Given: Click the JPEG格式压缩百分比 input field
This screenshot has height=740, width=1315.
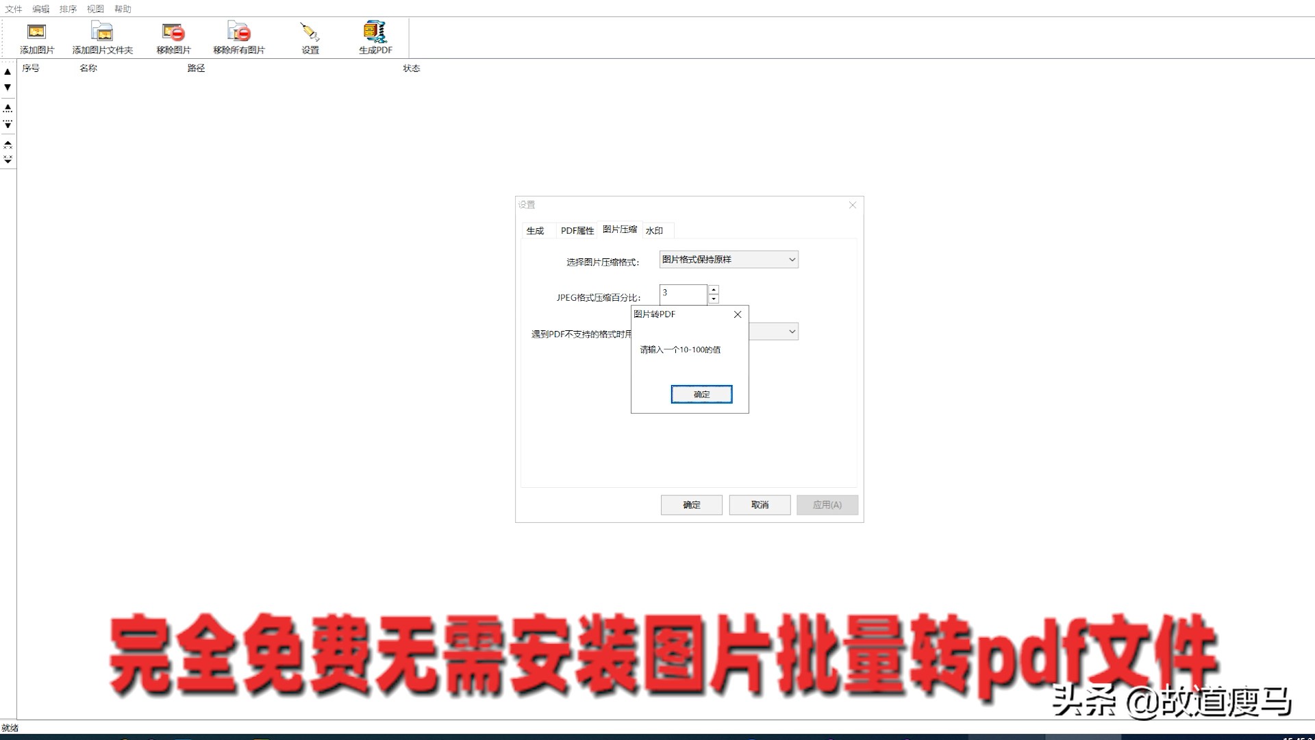Looking at the screenshot, I should (x=684, y=293).
